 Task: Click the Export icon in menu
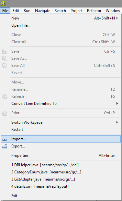[5, 146]
